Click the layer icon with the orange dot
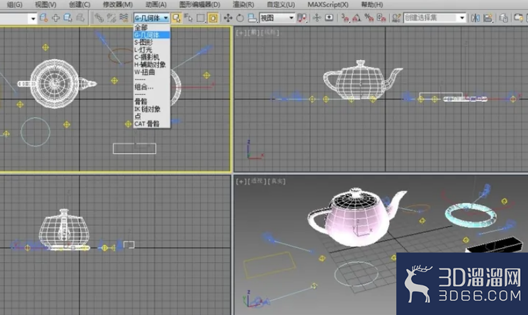This screenshot has height=315, width=528. pos(43,18)
